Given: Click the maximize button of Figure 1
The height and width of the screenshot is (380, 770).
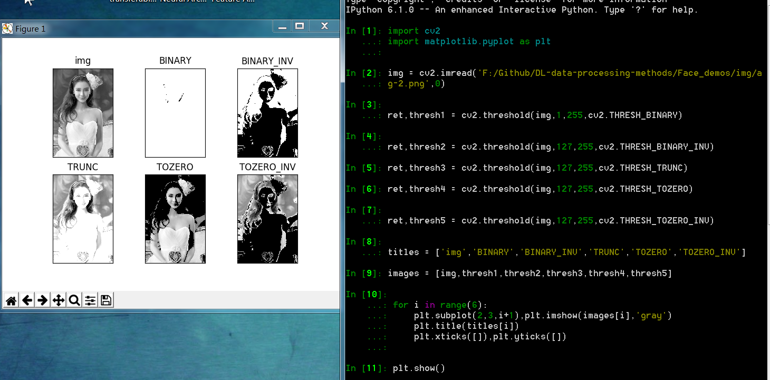Looking at the screenshot, I should pyautogui.click(x=301, y=25).
